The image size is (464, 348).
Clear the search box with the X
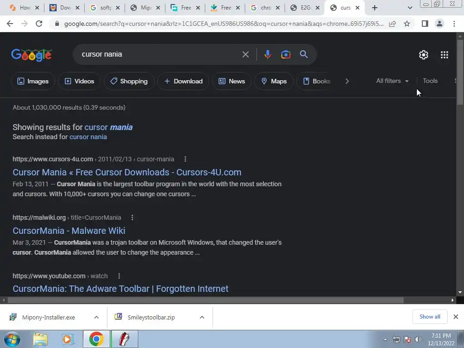[x=245, y=54]
